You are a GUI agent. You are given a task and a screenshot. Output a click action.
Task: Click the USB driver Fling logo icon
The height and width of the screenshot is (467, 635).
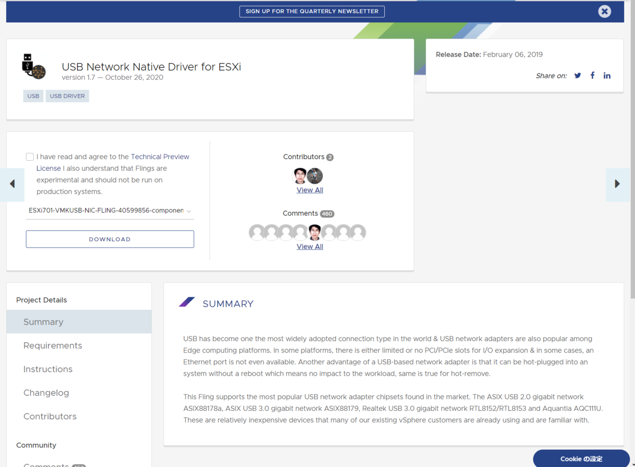(x=34, y=67)
